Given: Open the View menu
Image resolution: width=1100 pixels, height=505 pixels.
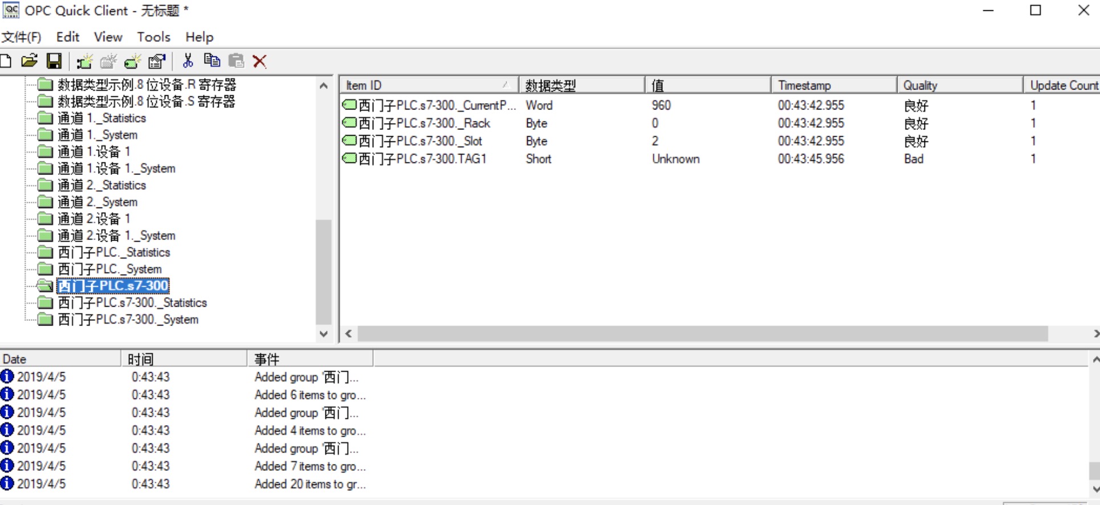Looking at the screenshot, I should [108, 37].
